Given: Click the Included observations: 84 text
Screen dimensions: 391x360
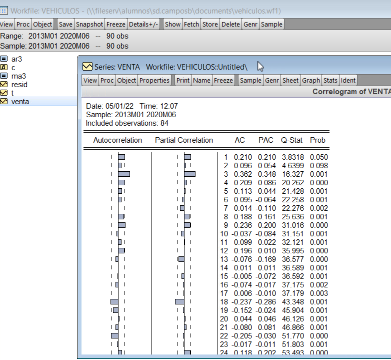Looking at the screenshot, I should [127, 123].
